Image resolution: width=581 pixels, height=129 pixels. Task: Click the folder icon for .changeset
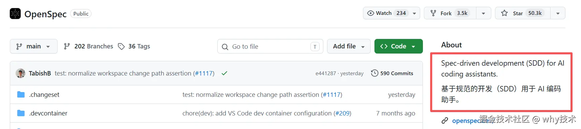(21, 94)
